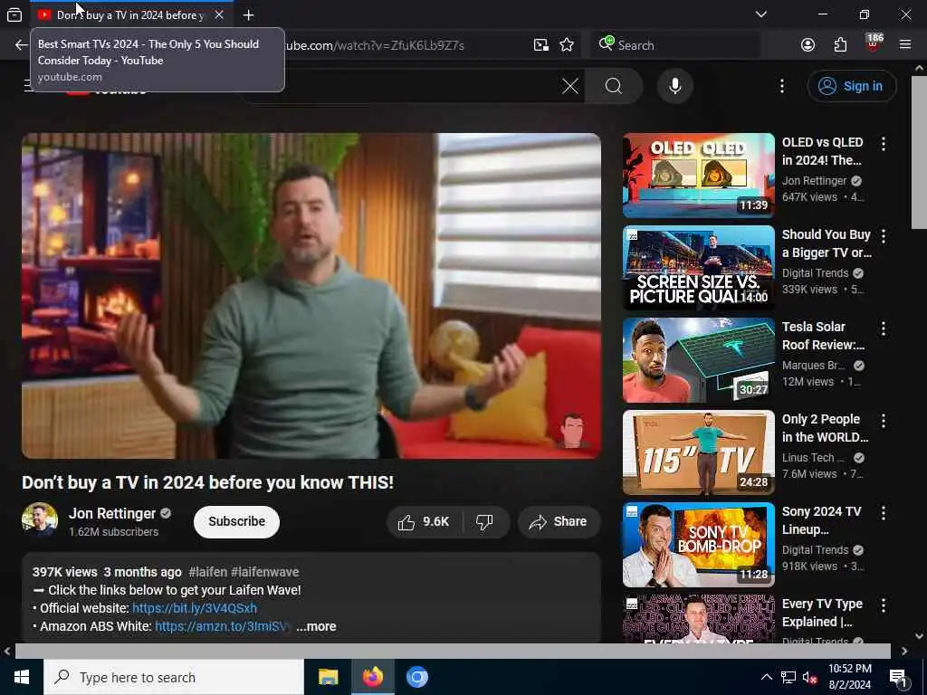Open the amzn.to Amazon link
Image resolution: width=927 pixels, height=695 pixels.
pos(223,626)
